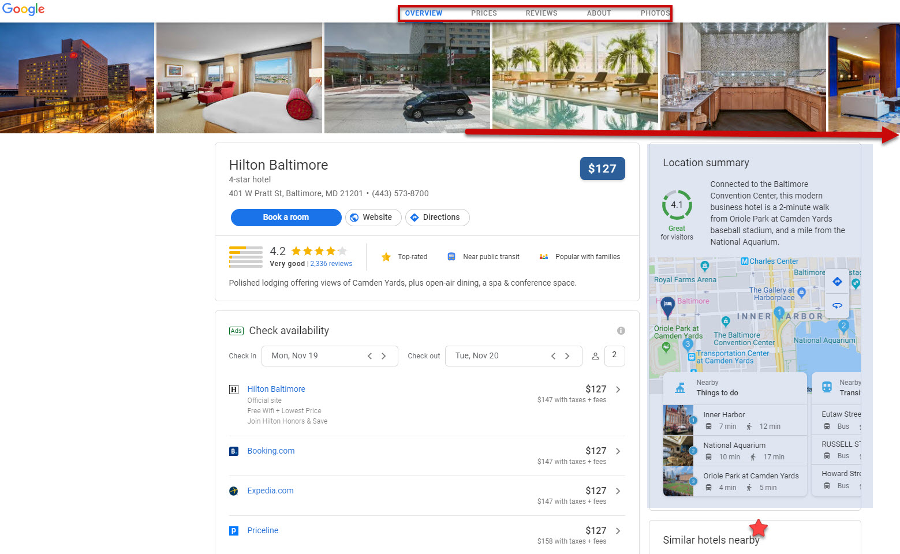Click the Google logo

click(24, 9)
